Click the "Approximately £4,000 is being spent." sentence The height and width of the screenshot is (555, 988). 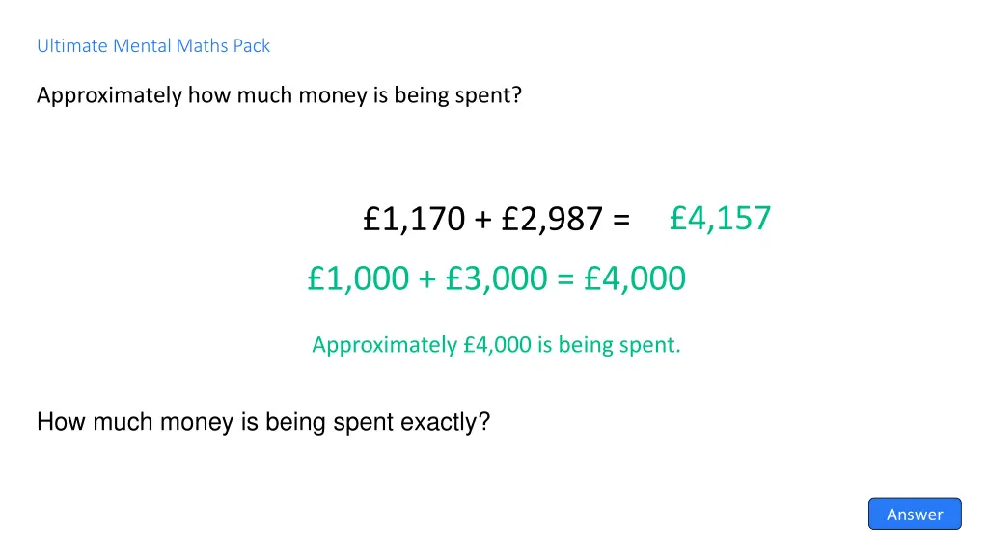[496, 345]
